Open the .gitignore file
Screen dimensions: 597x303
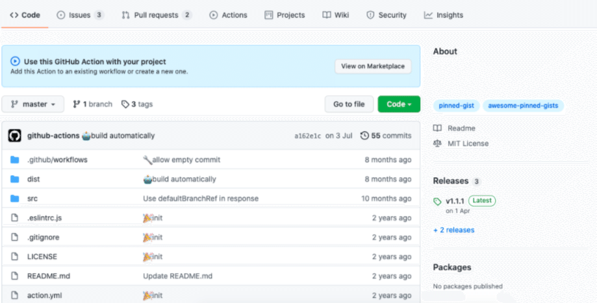pyautogui.click(x=43, y=237)
